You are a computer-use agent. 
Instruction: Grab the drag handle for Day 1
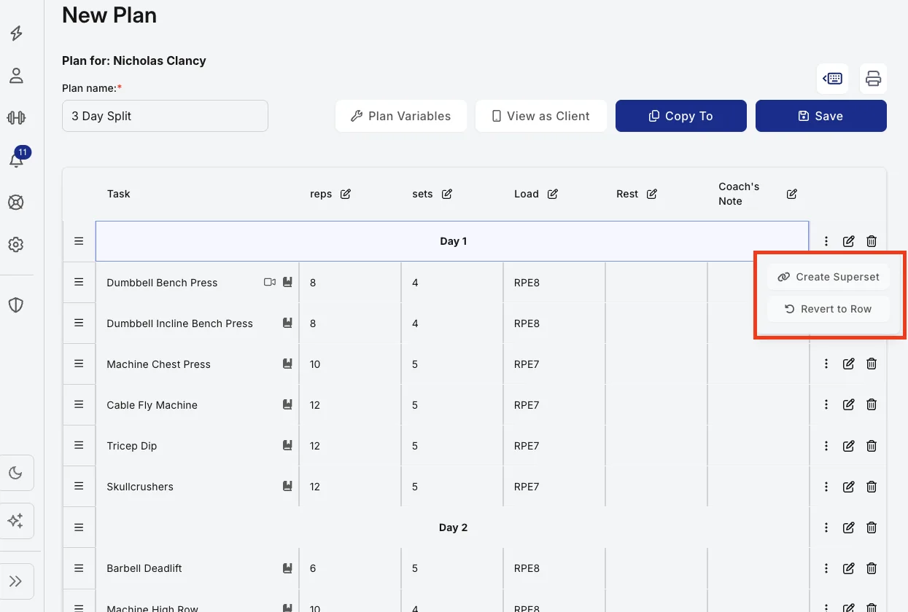[79, 241]
